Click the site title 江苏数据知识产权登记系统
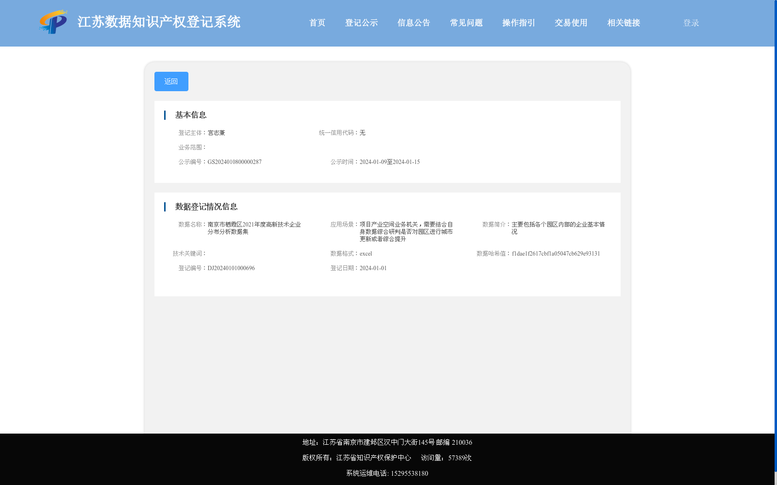777x485 pixels. pyautogui.click(x=159, y=22)
